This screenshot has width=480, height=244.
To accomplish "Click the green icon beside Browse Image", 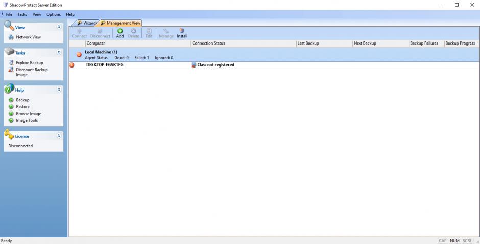I will [11, 114].
